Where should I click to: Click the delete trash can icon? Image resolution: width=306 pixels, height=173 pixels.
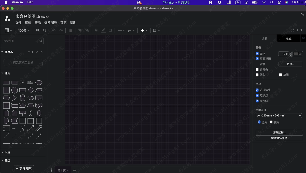click(x=71, y=31)
